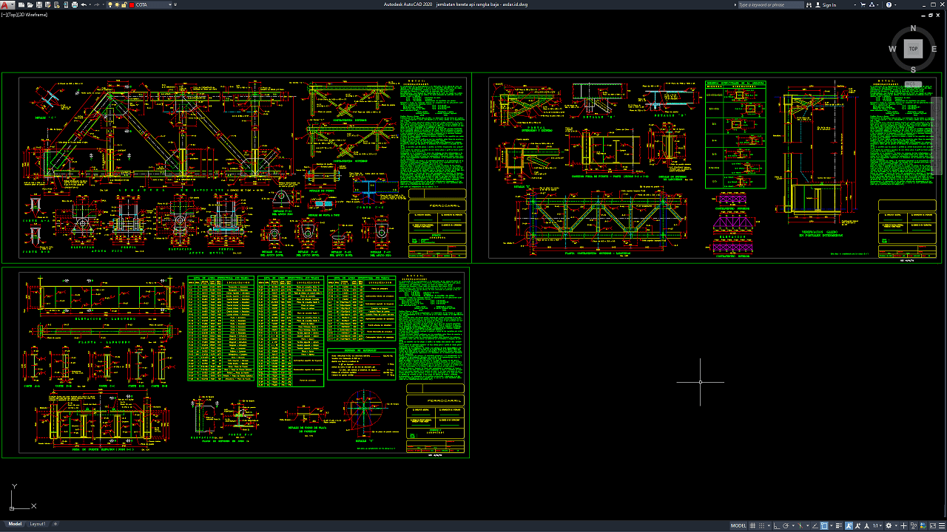Screen dimensions: 947x532
Task: Open the annotation scale 1:1 dropdown
Action: click(877, 525)
